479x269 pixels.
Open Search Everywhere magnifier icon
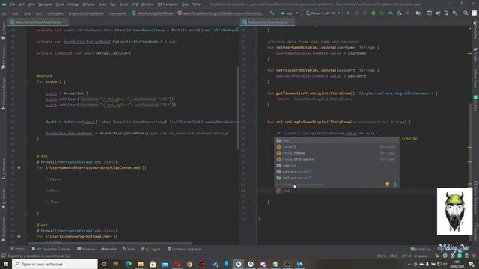[x=466, y=13]
